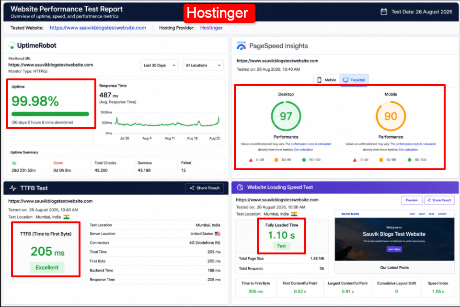Click the 205 ms TTFB value

click(x=47, y=252)
